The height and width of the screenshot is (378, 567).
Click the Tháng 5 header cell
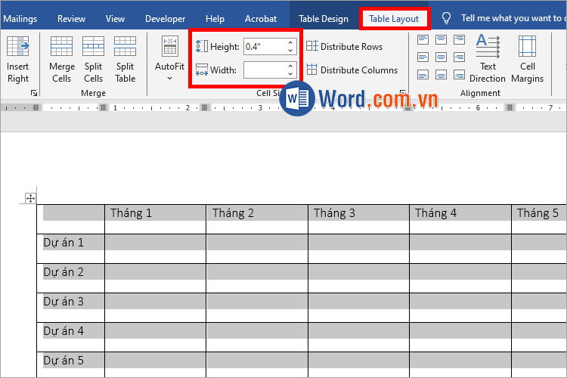click(539, 218)
